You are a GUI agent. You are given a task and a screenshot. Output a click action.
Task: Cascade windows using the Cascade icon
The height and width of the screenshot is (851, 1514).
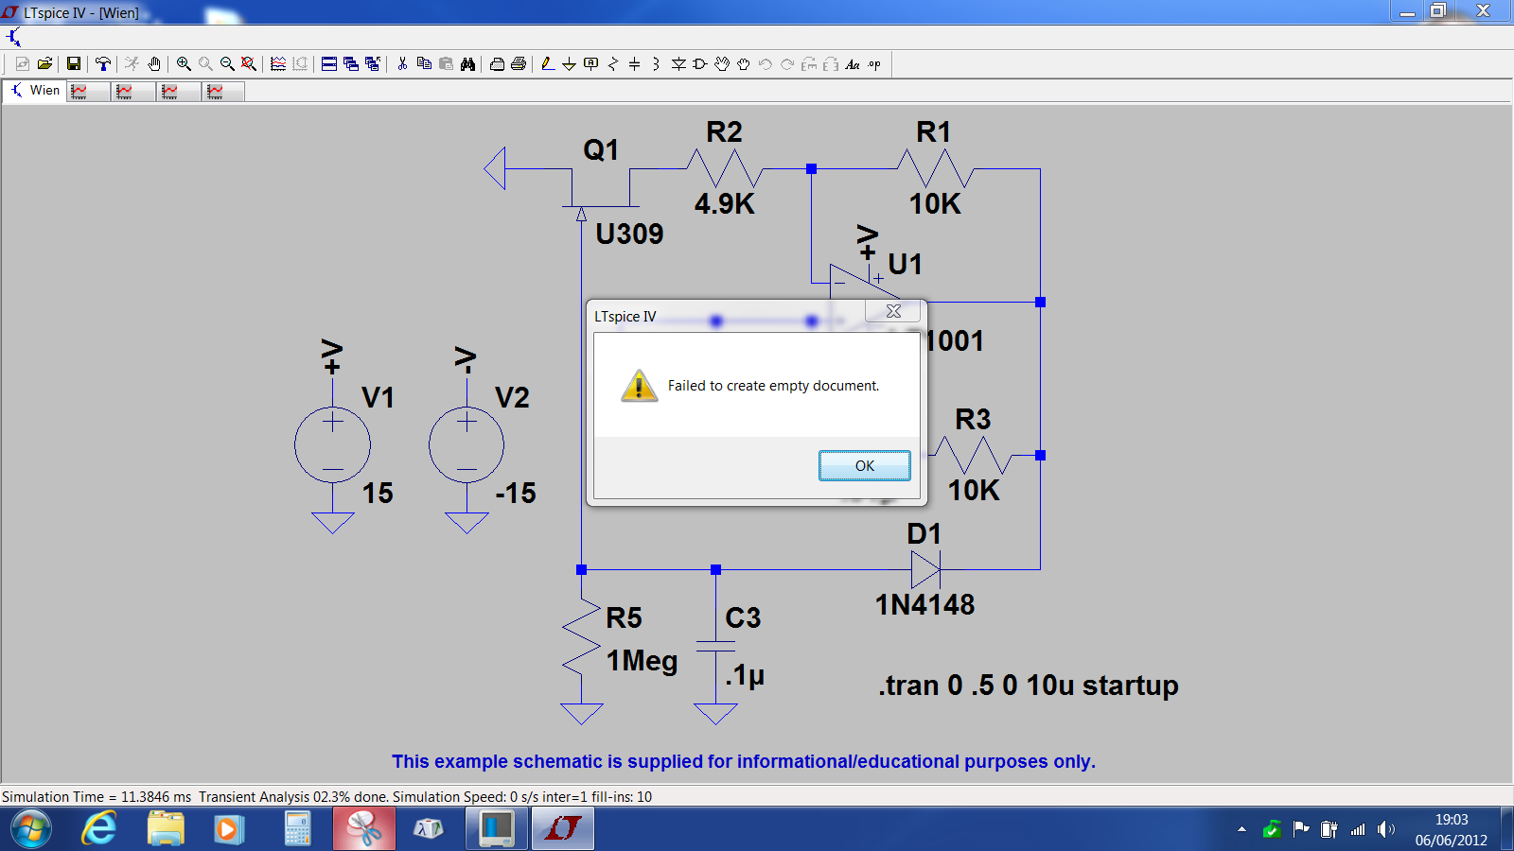351,64
